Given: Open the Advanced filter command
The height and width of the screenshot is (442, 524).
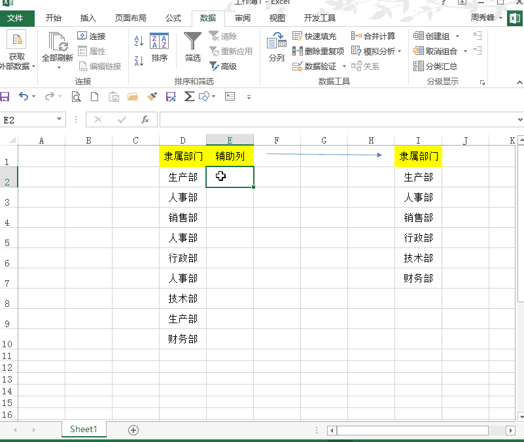Looking at the screenshot, I should tap(223, 66).
